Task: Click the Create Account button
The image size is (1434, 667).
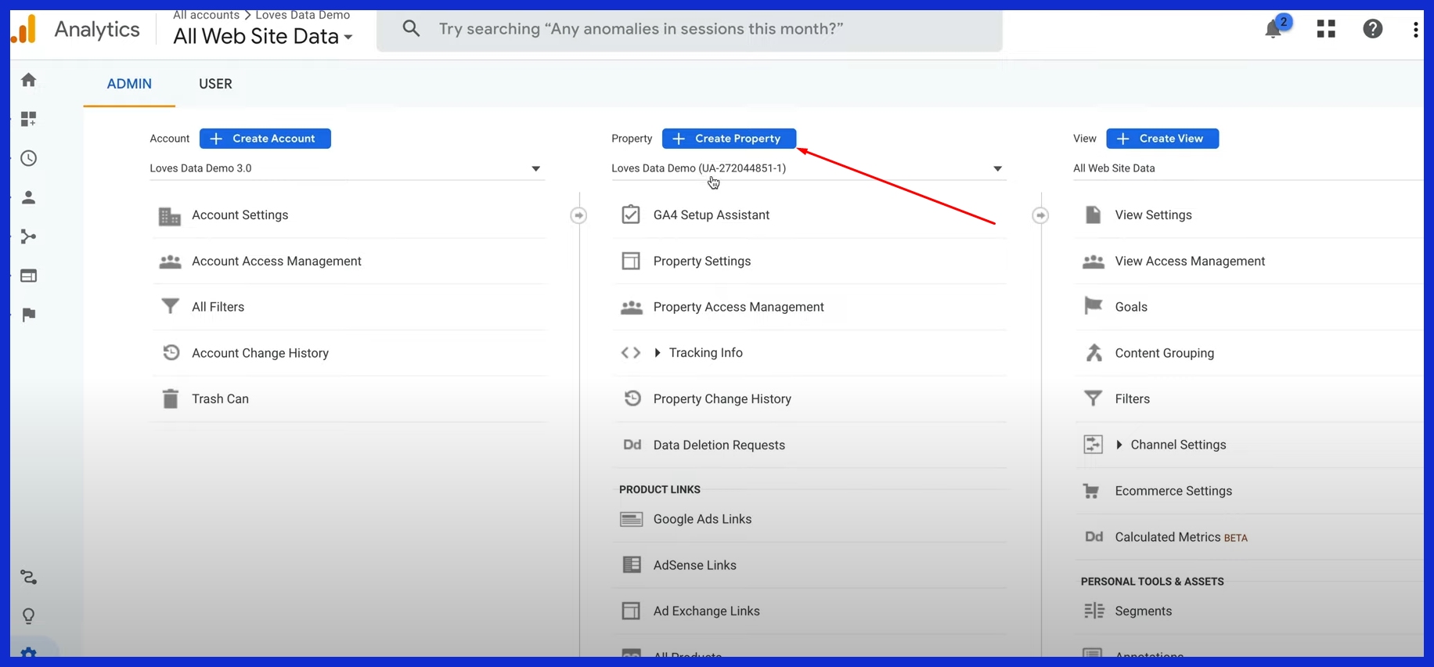Action: [x=265, y=139]
